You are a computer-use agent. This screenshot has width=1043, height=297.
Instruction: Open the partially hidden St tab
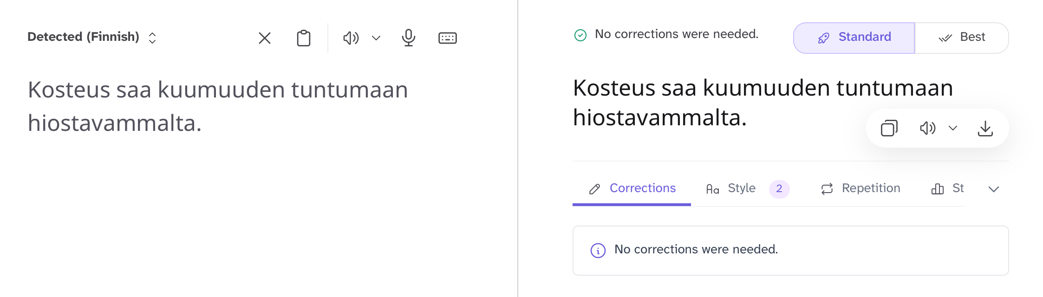click(948, 188)
